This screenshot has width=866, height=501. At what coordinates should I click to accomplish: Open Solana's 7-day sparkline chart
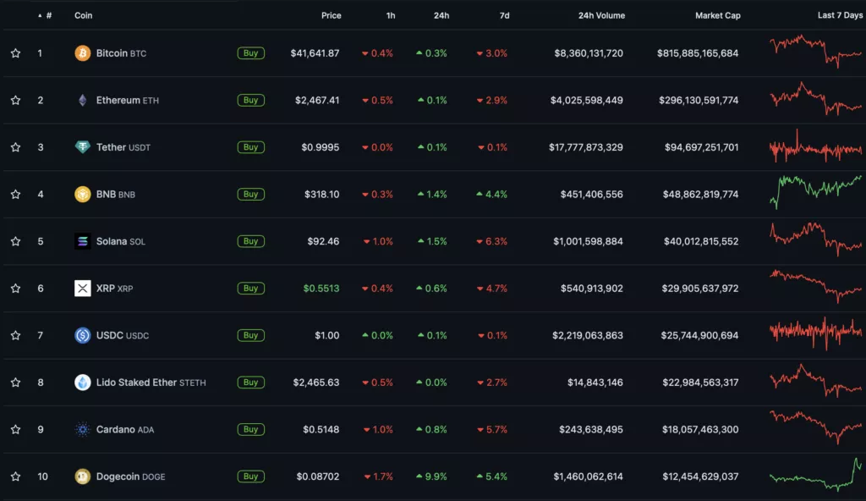pyautogui.click(x=815, y=239)
